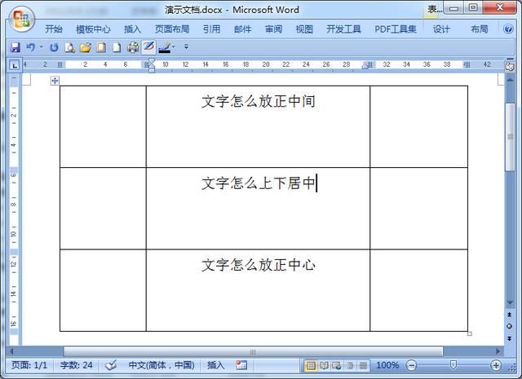Click the vertical scrollbar down arrow
The image size is (522, 379).
510,302
